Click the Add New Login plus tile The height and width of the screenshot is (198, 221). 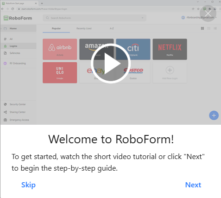[x=170, y=73]
